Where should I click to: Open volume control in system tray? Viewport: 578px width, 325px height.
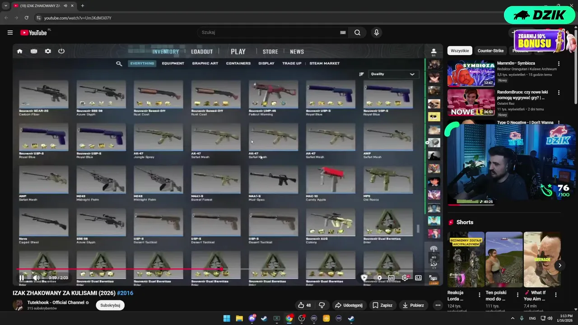coord(550,318)
